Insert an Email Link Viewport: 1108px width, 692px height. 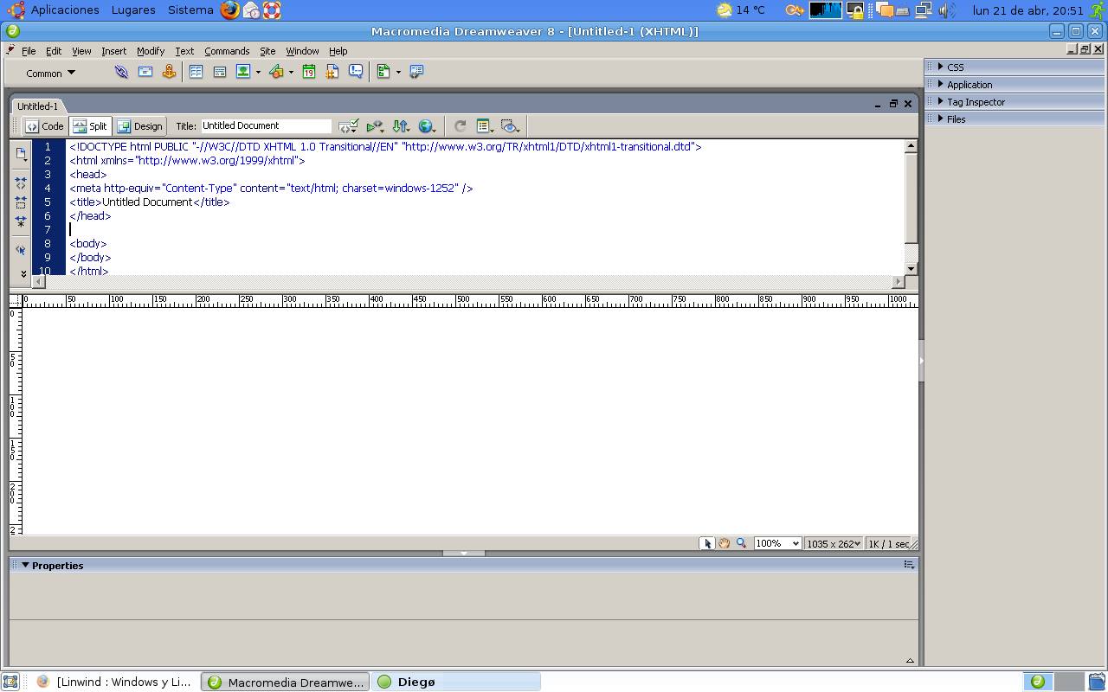[x=145, y=72]
